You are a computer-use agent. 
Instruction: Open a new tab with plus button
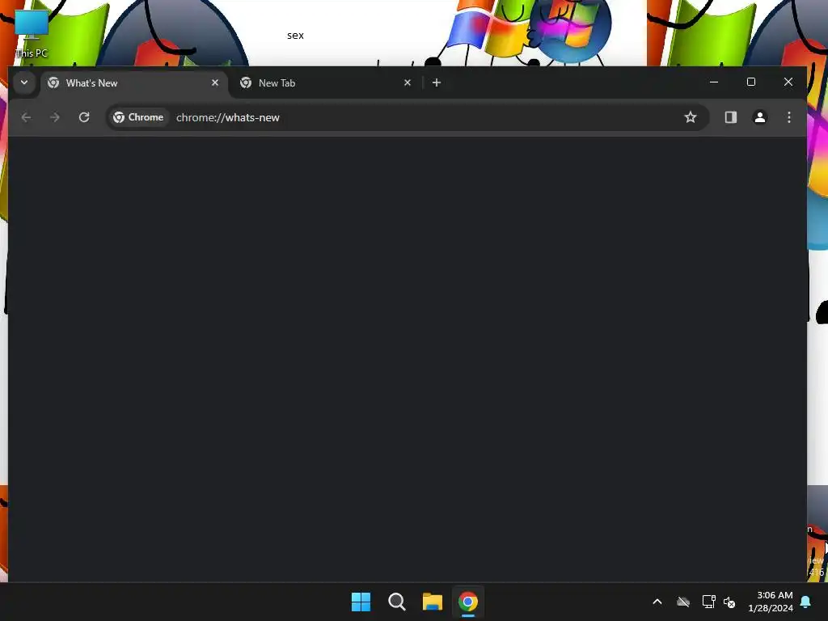[x=436, y=82]
